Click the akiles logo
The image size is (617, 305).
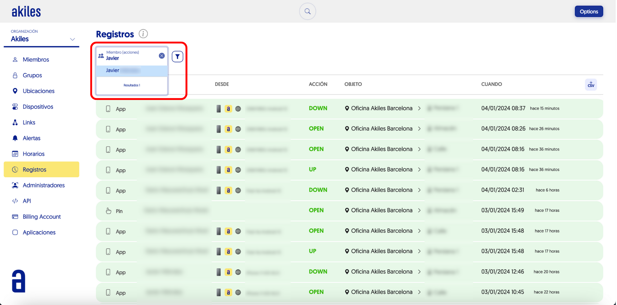tap(26, 12)
